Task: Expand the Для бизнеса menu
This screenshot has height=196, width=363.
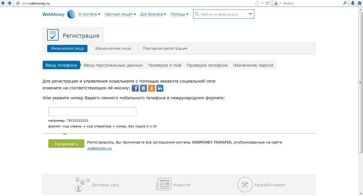Action: (x=153, y=14)
